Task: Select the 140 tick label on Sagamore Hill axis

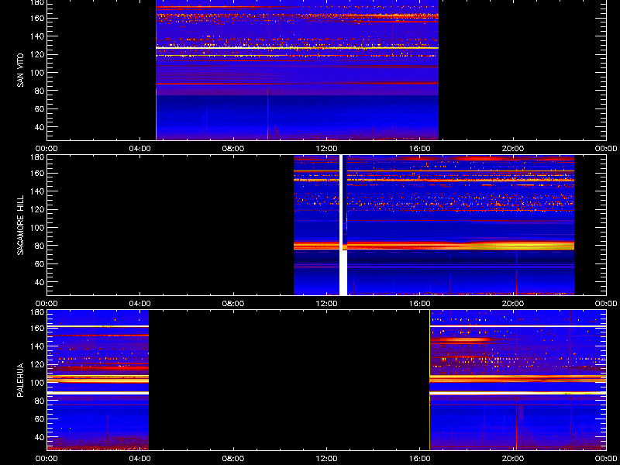Action: click(x=36, y=191)
